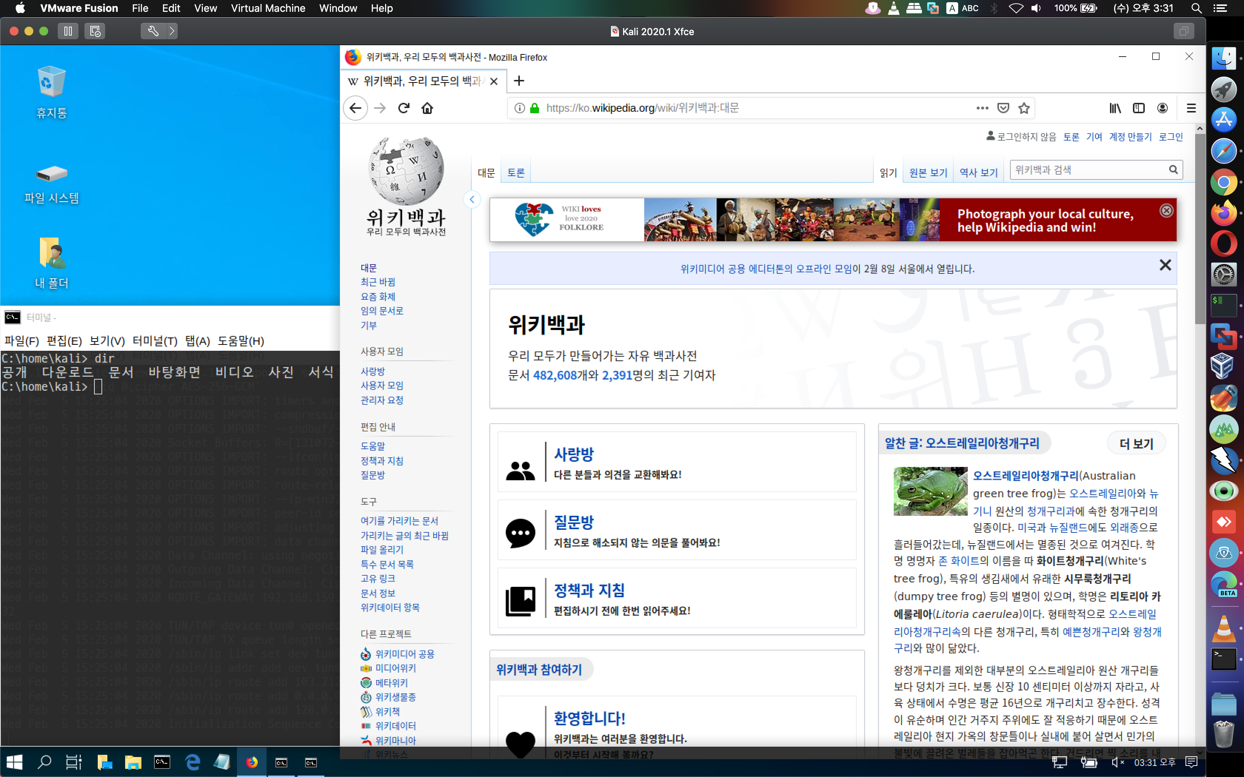Open the VMware settings wrench button

[x=153, y=31]
